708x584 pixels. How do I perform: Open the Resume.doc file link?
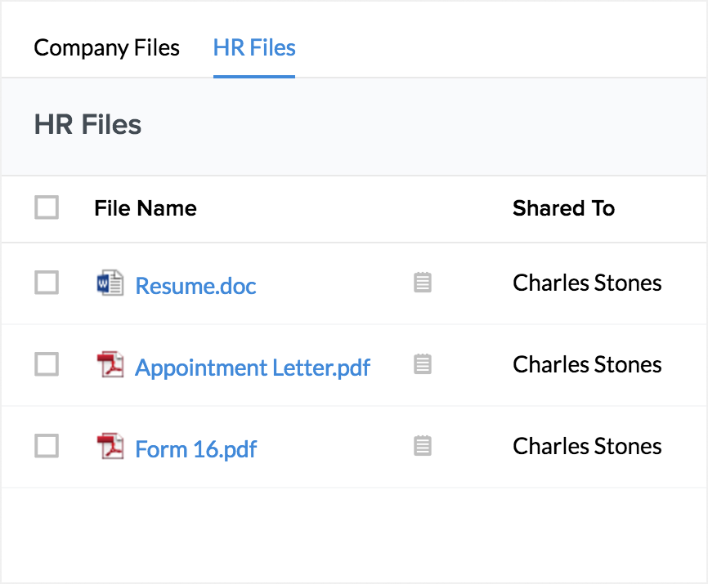(195, 286)
